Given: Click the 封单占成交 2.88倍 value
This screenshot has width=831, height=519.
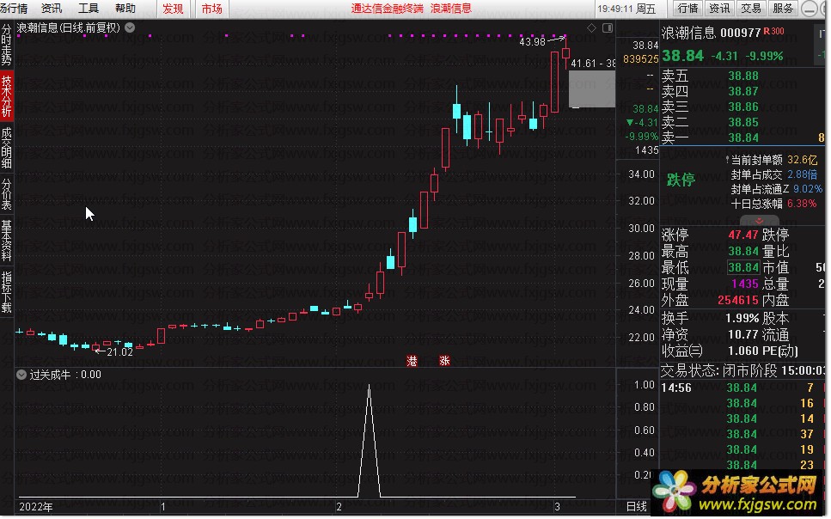Looking at the screenshot, I should (x=803, y=174).
